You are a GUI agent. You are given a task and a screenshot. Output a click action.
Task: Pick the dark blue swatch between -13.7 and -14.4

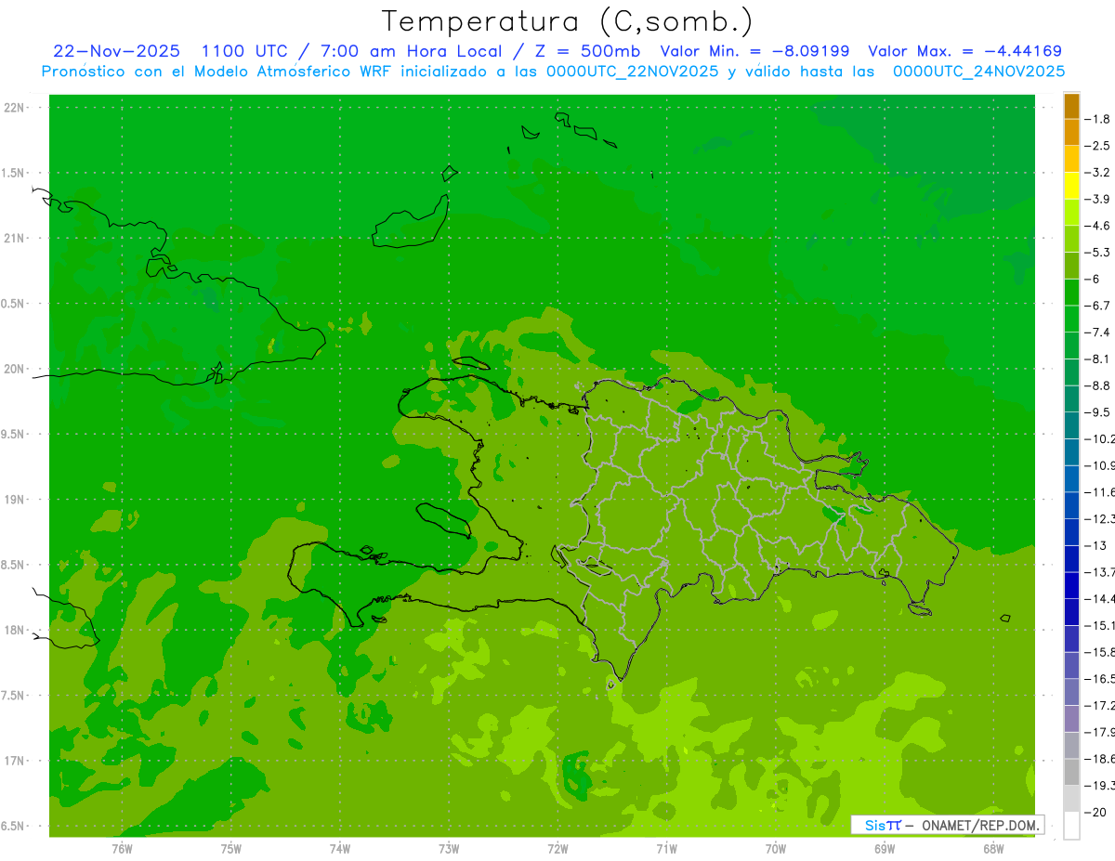point(1071,586)
